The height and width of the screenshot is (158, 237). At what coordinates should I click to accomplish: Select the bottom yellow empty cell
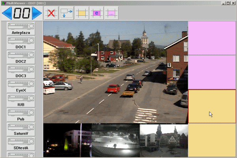[212, 140]
